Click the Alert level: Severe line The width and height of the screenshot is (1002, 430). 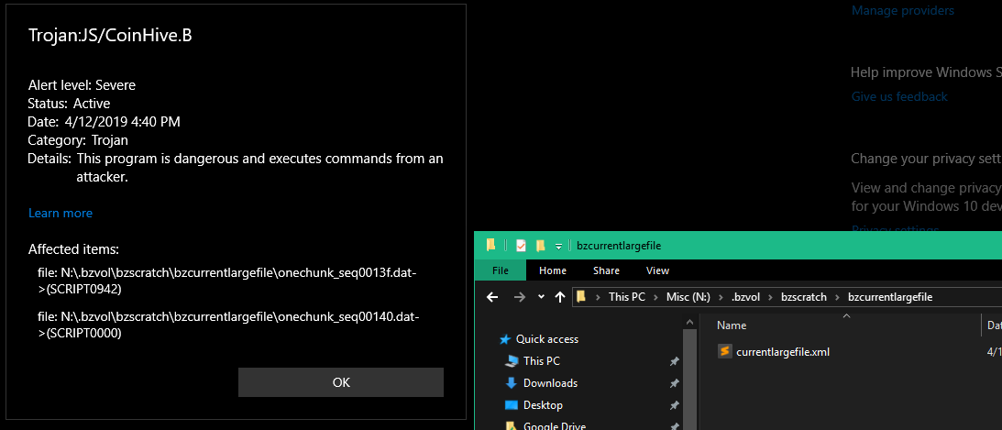click(82, 85)
